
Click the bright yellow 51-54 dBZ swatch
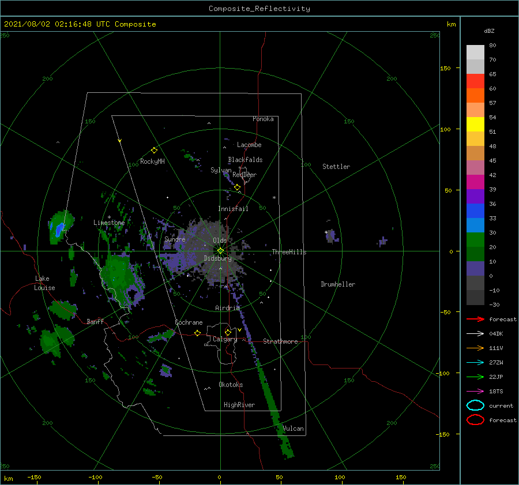coord(475,125)
